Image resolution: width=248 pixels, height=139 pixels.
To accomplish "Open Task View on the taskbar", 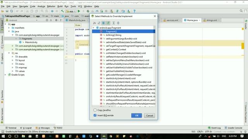I will click(16, 136).
